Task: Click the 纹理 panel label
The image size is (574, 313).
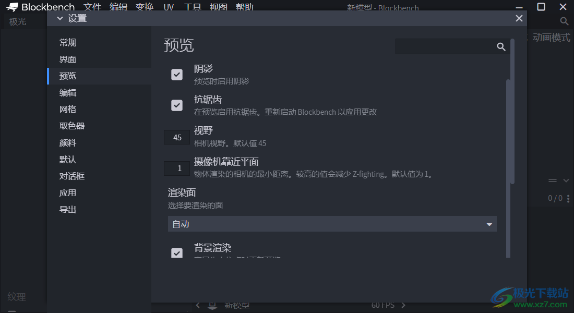Action: [17, 297]
